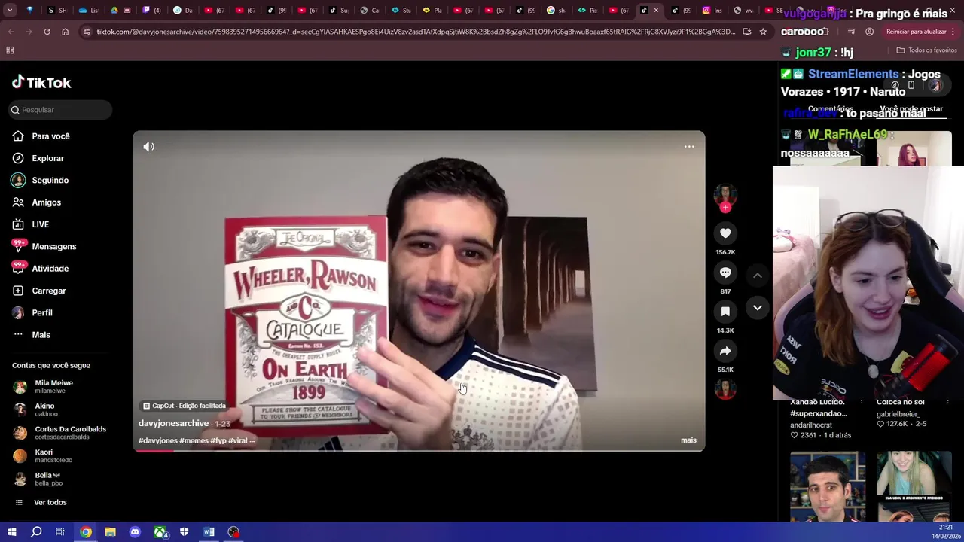Open Chrome apps grid icon

point(10,50)
